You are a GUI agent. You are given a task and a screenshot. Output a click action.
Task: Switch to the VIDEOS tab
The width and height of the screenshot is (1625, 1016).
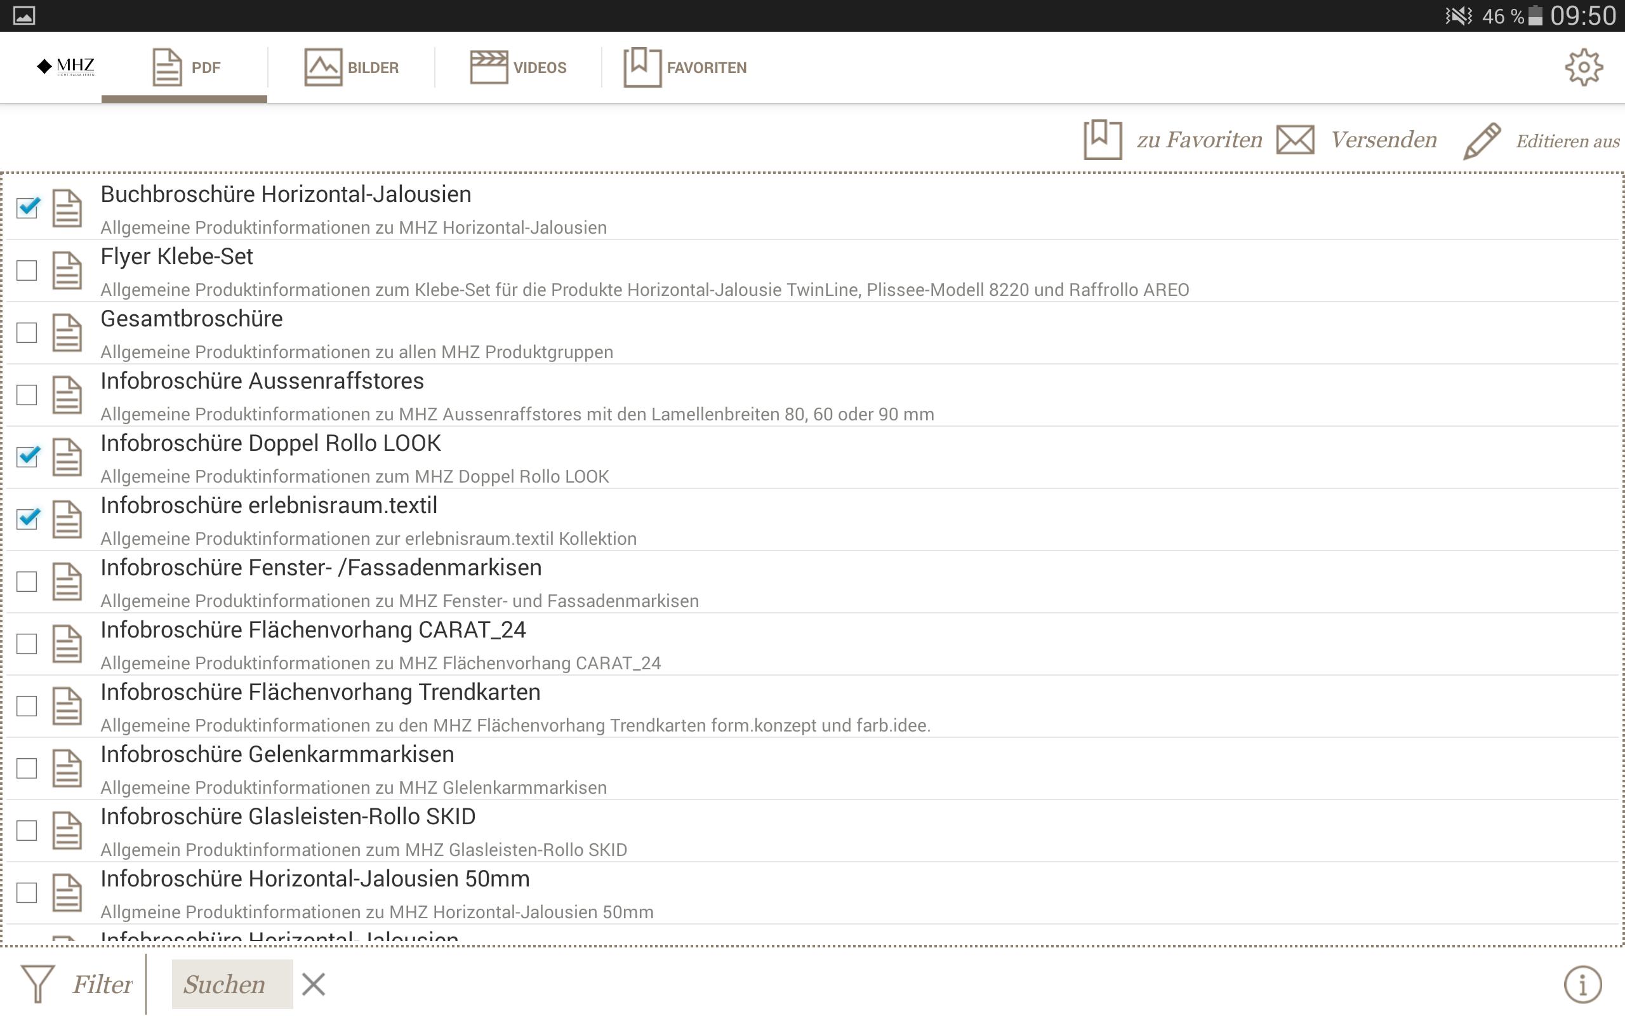click(x=519, y=67)
